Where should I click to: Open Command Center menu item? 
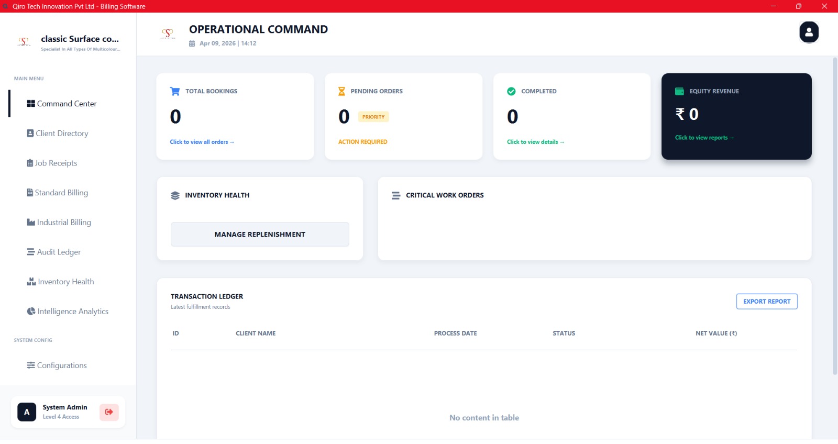(68, 104)
